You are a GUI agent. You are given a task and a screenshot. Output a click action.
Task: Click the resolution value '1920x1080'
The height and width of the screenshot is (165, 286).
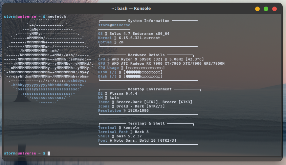click(x=138, y=110)
